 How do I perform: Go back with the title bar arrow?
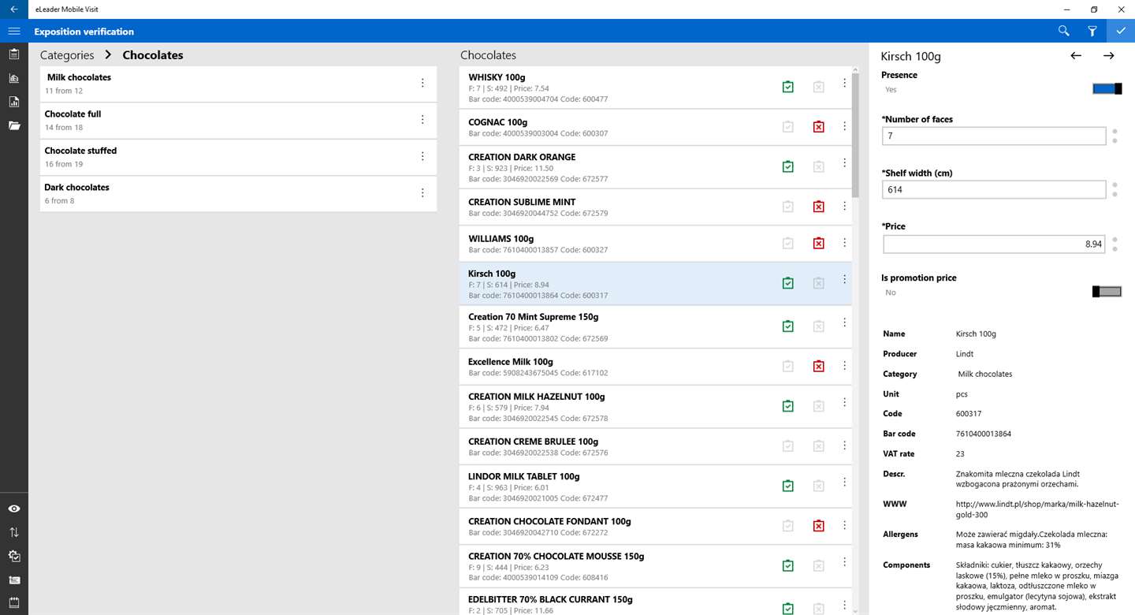click(x=13, y=9)
